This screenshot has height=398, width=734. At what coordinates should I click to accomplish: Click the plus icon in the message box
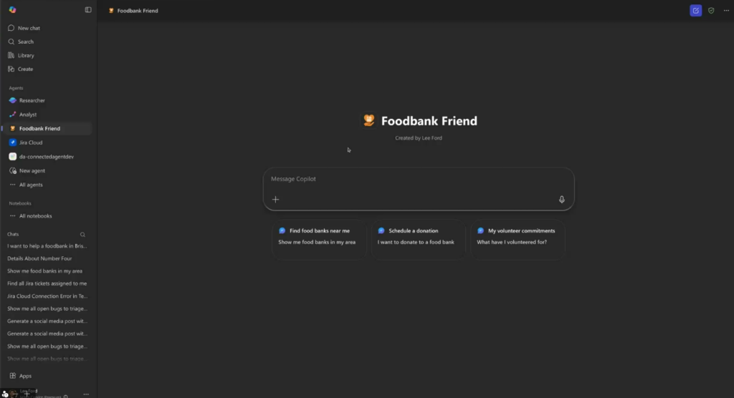276,200
